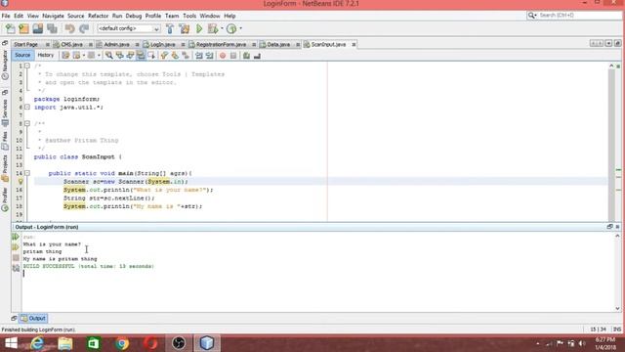The width and height of the screenshot is (625, 352).
Task: Click the Comment editor toolbar icon
Action: tap(246, 56)
